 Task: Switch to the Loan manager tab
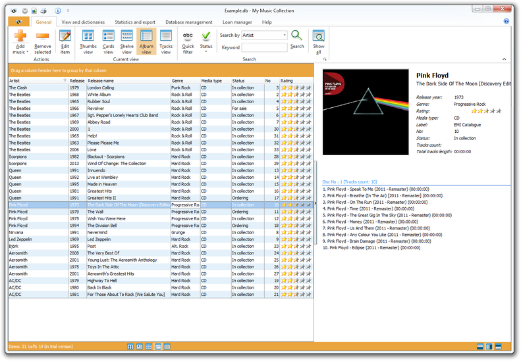pyautogui.click(x=237, y=22)
